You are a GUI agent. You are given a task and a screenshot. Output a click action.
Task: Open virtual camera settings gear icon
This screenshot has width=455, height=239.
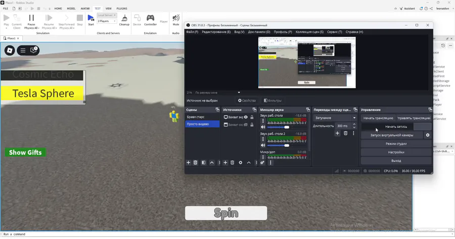[428, 135]
